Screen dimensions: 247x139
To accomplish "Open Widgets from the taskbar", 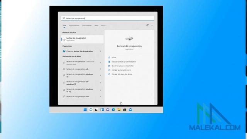I will tap(102, 110).
